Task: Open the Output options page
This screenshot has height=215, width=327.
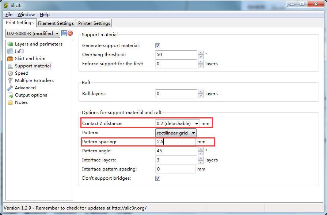Action: click(x=31, y=95)
